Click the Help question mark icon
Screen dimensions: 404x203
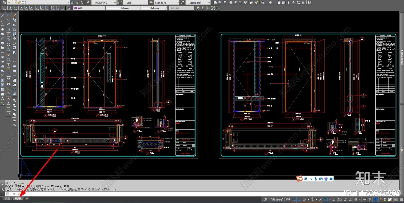(x=309, y=2)
